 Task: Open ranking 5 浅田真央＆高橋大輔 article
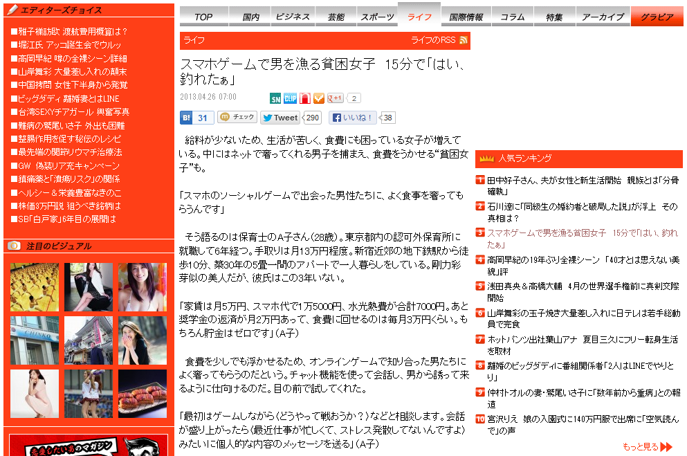click(583, 292)
